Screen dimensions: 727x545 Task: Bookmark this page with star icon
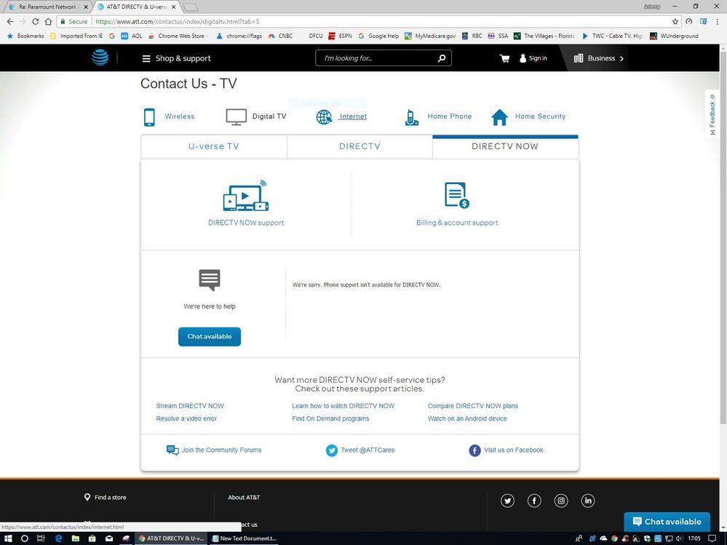[675, 22]
